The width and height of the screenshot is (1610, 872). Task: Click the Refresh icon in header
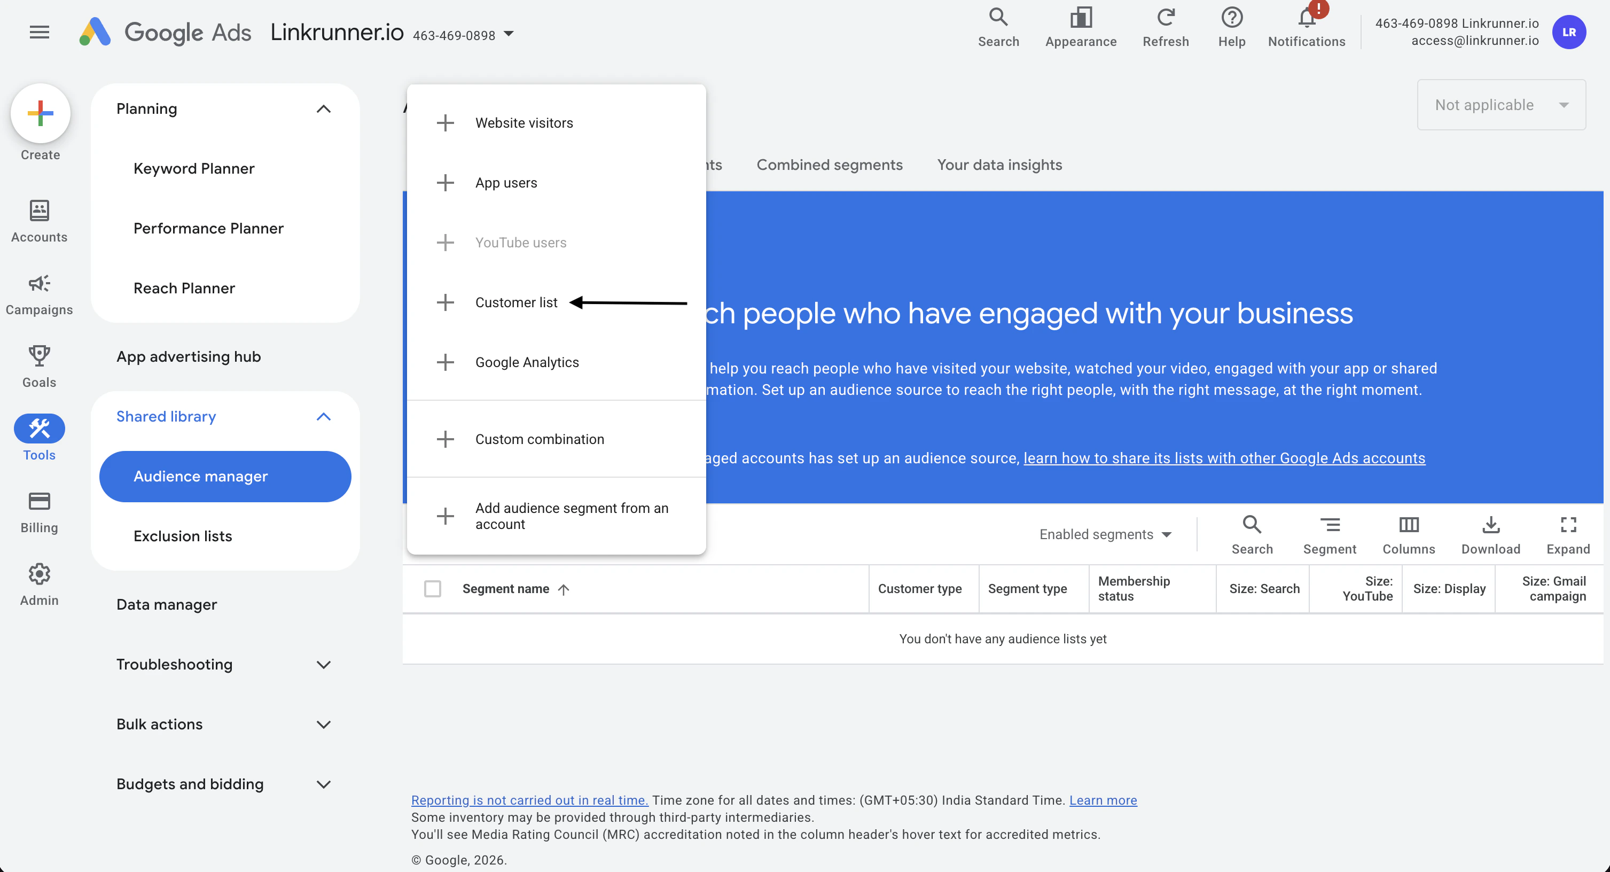coord(1165,18)
